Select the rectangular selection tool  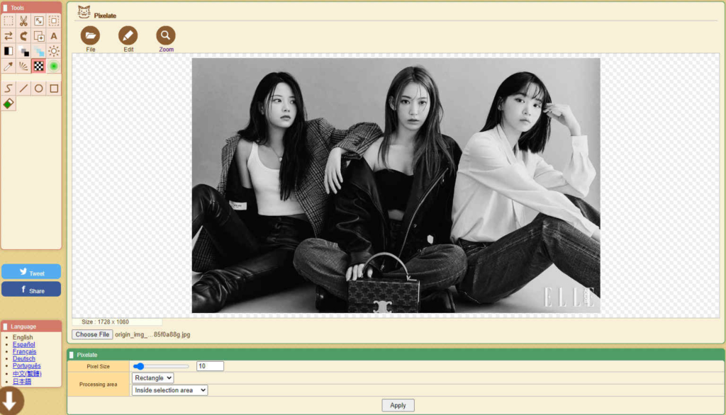9,21
